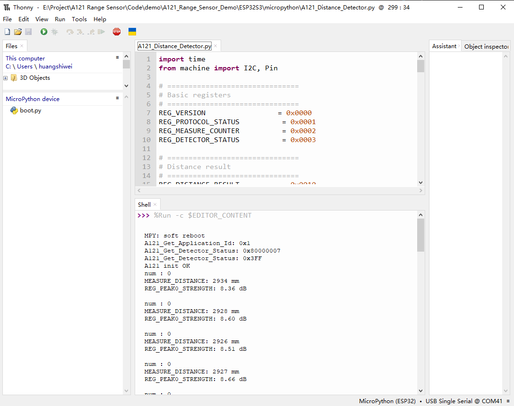The image size is (514, 406).
Task: Click the grayed-out Save disk icon
Action: (28, 32)
